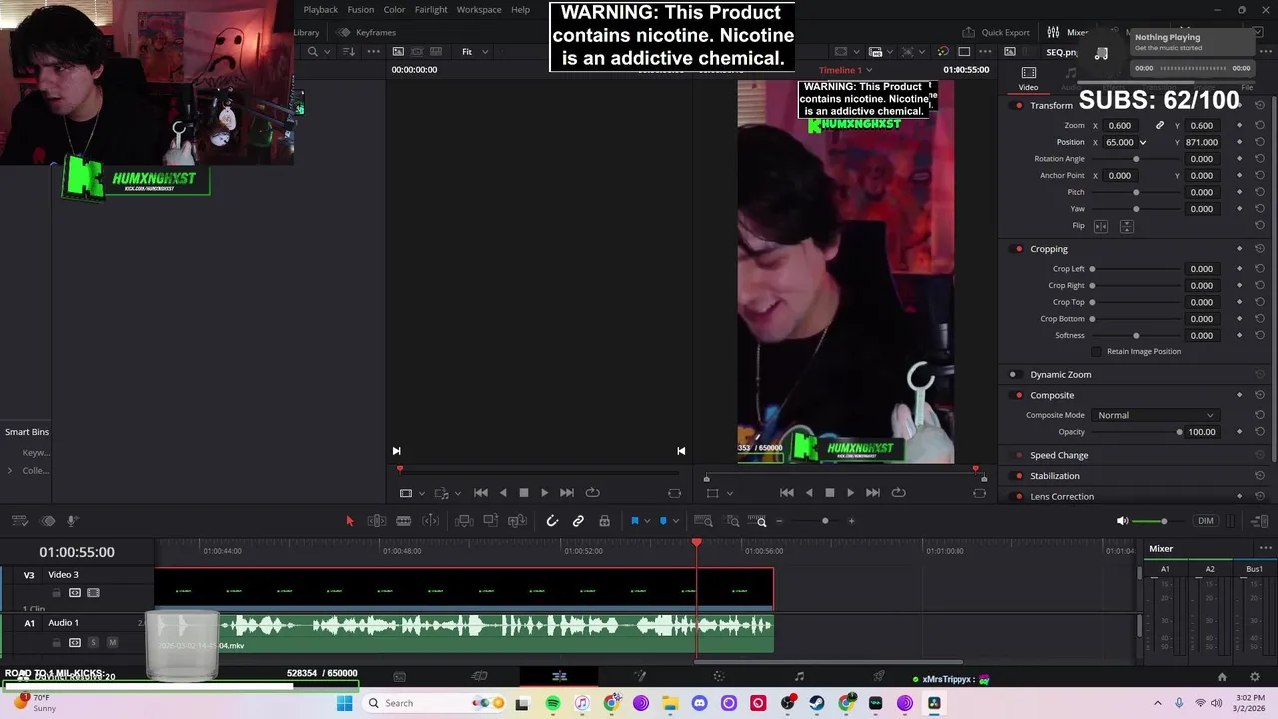Open the Fusion menu
The image size is (1278, 719).
click(x=361, y=10)
